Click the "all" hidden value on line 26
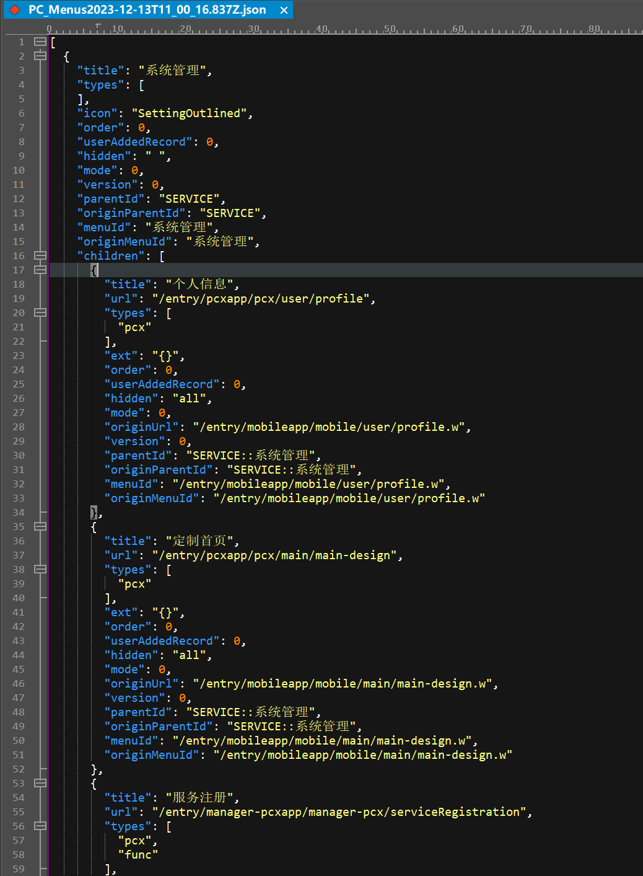643x876 pixels. pyautogui.click(x=189, y=398)
